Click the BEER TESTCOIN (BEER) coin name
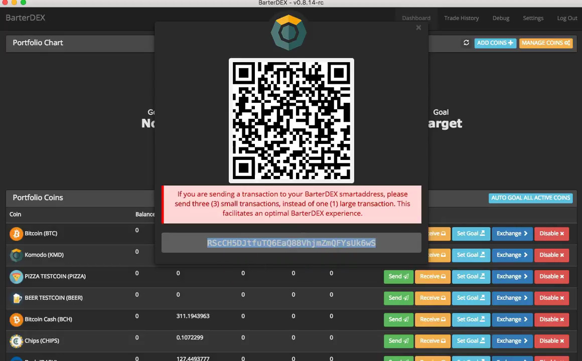 (54, 298)
